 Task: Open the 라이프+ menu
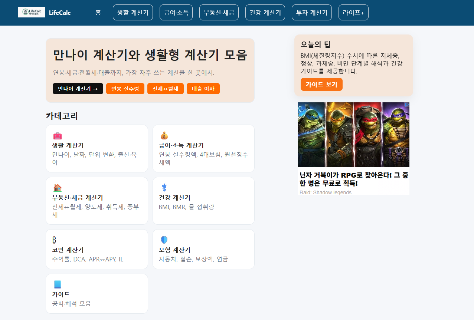353,12
